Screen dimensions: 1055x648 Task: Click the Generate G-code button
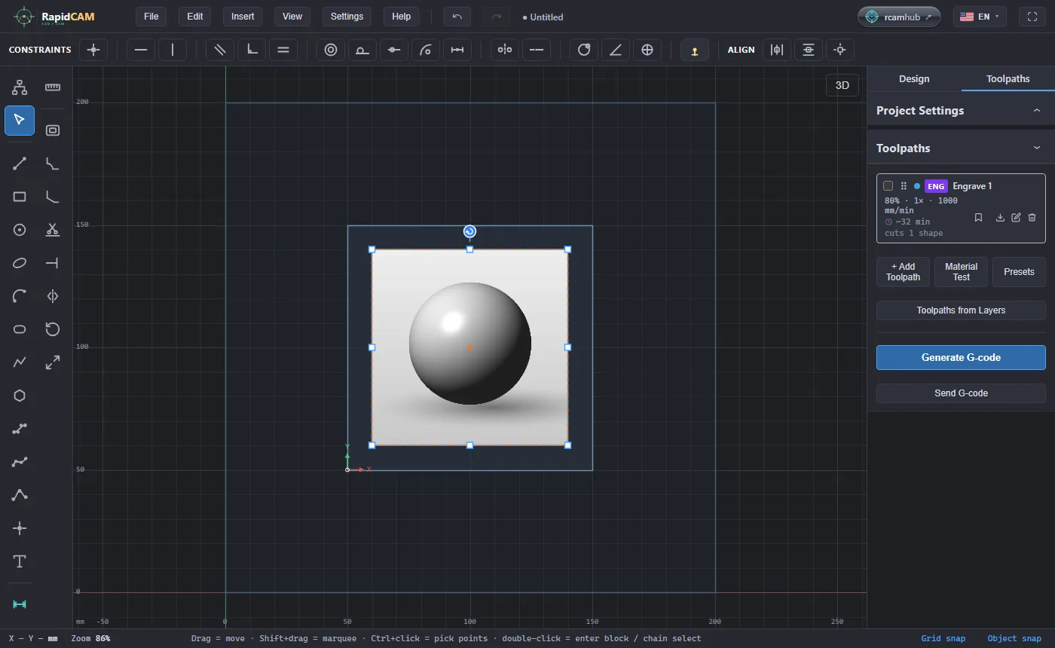(x=961, y=358)
